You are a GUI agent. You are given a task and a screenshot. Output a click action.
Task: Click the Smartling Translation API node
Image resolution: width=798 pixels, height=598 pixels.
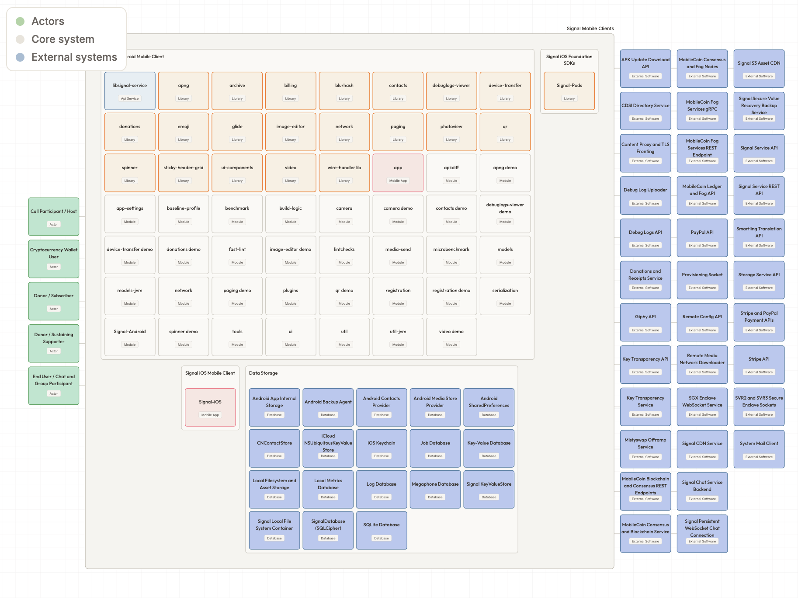(x=759, y=238)
